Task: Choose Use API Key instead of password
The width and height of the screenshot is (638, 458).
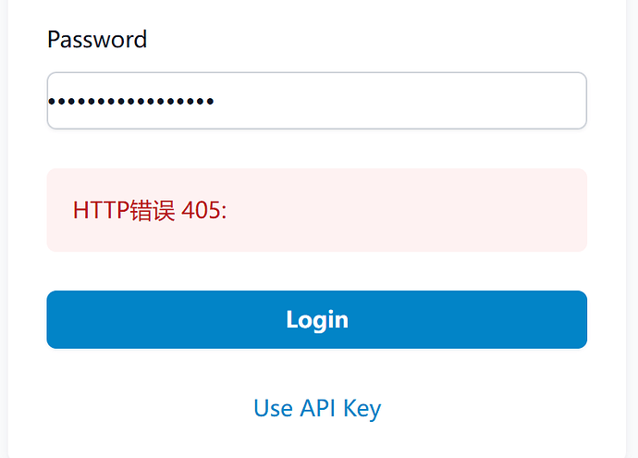Action: [x=317, y=408]
